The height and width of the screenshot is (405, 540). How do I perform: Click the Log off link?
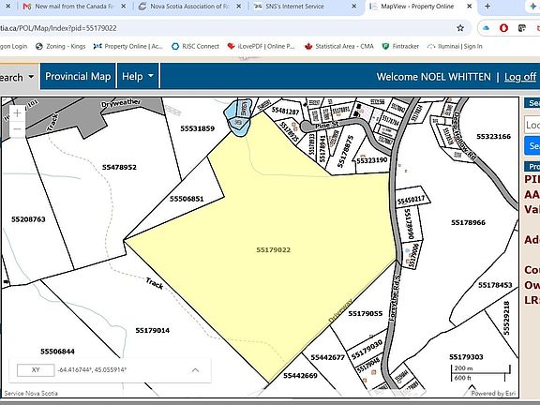click(x=520, y=77)
